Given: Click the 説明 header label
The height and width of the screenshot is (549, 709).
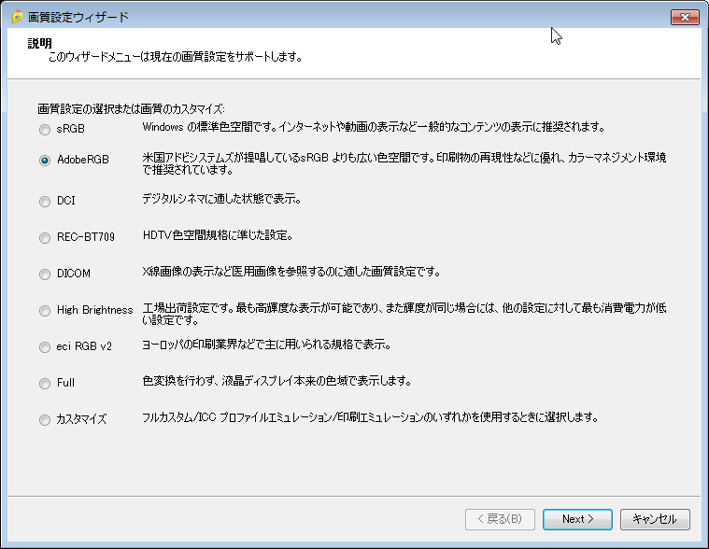Looking at the screenshot, I should tap(40, 43).
